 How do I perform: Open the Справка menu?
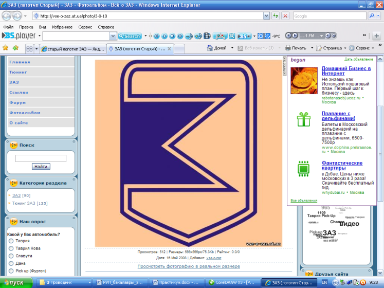106,27
